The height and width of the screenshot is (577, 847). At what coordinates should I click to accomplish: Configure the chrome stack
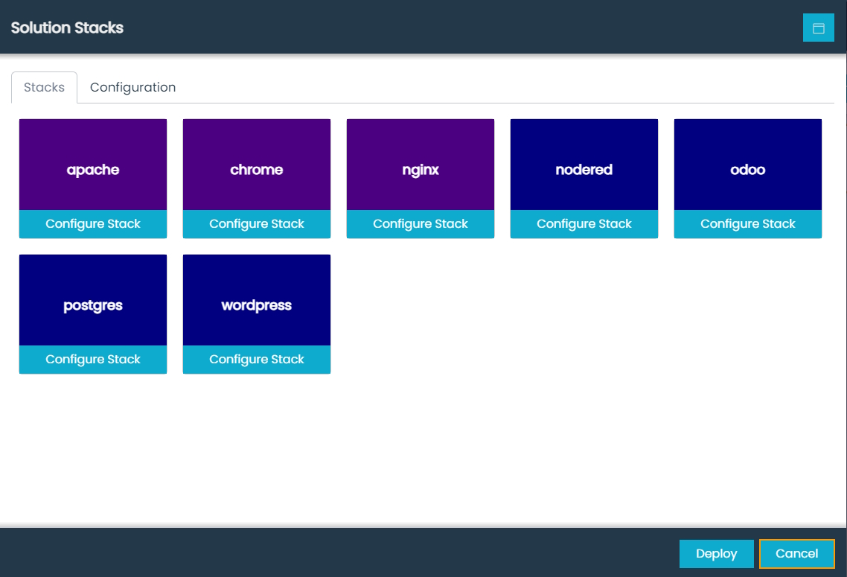(x=256, y=223)
